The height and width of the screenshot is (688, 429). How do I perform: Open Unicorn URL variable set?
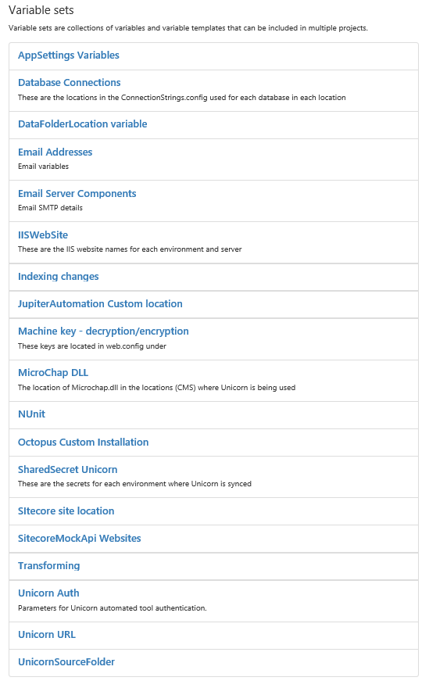pos(47,635)
